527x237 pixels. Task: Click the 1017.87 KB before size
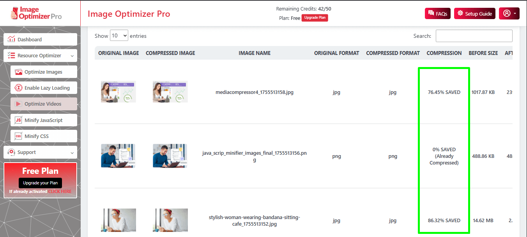tap(483, 92)
